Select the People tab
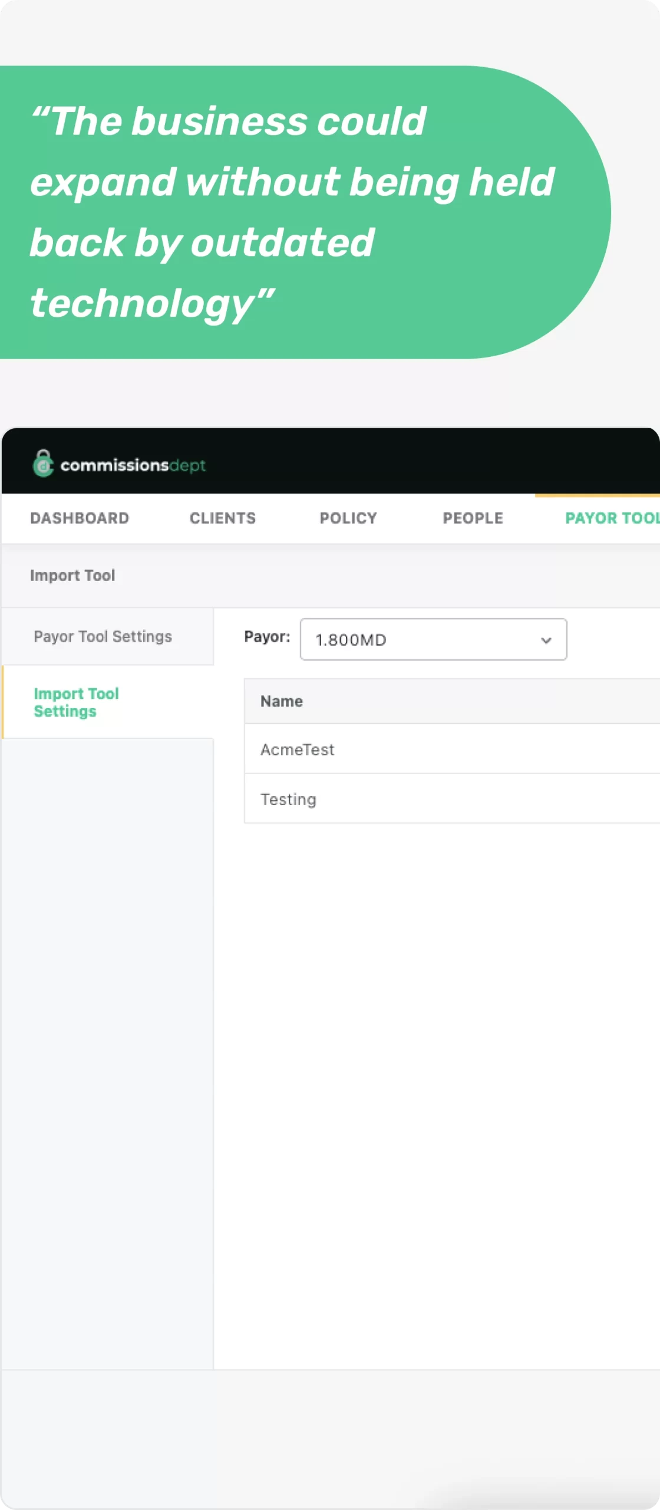This screenshot has height=1510, width=660. point(473,518)
